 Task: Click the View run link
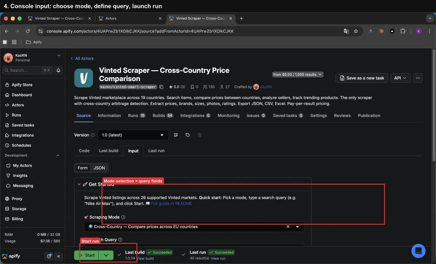[218, 258]
